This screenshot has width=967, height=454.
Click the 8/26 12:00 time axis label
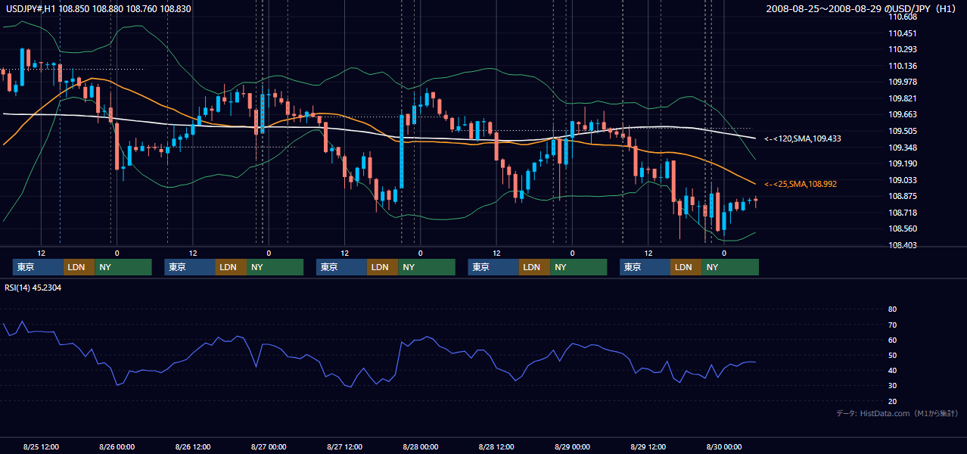pos(193,446)
